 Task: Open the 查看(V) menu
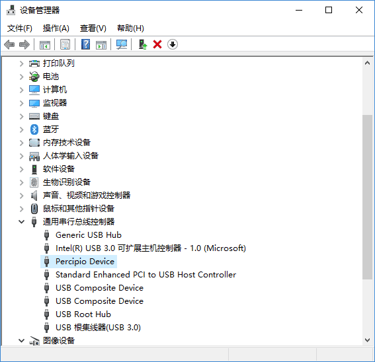coord(93,28)
